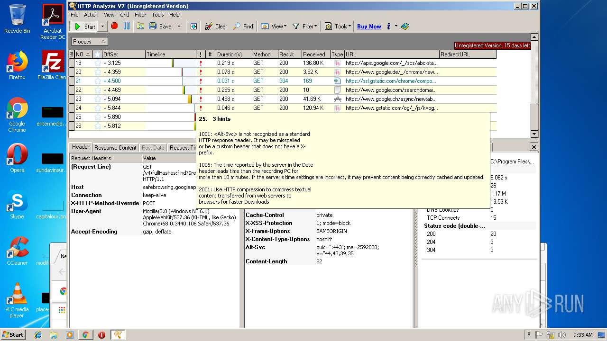The height and width of the screenshot is (341, 607).
Task: Stop recording with the red stop icon
Action: click(x=114, y=26)
